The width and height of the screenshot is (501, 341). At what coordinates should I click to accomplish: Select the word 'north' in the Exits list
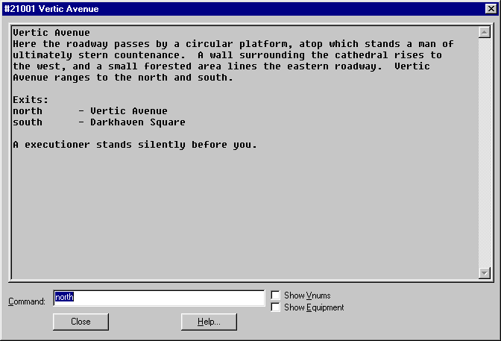28,111
